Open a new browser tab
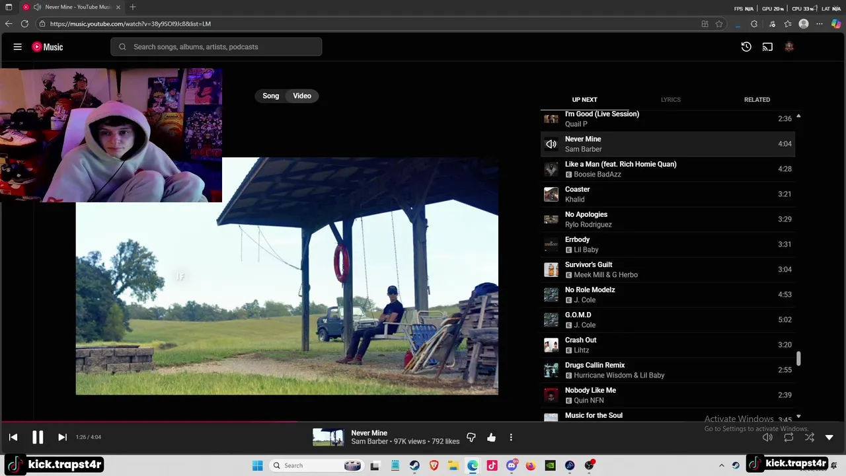Screen dimensions: 846x476 (133, 7)
